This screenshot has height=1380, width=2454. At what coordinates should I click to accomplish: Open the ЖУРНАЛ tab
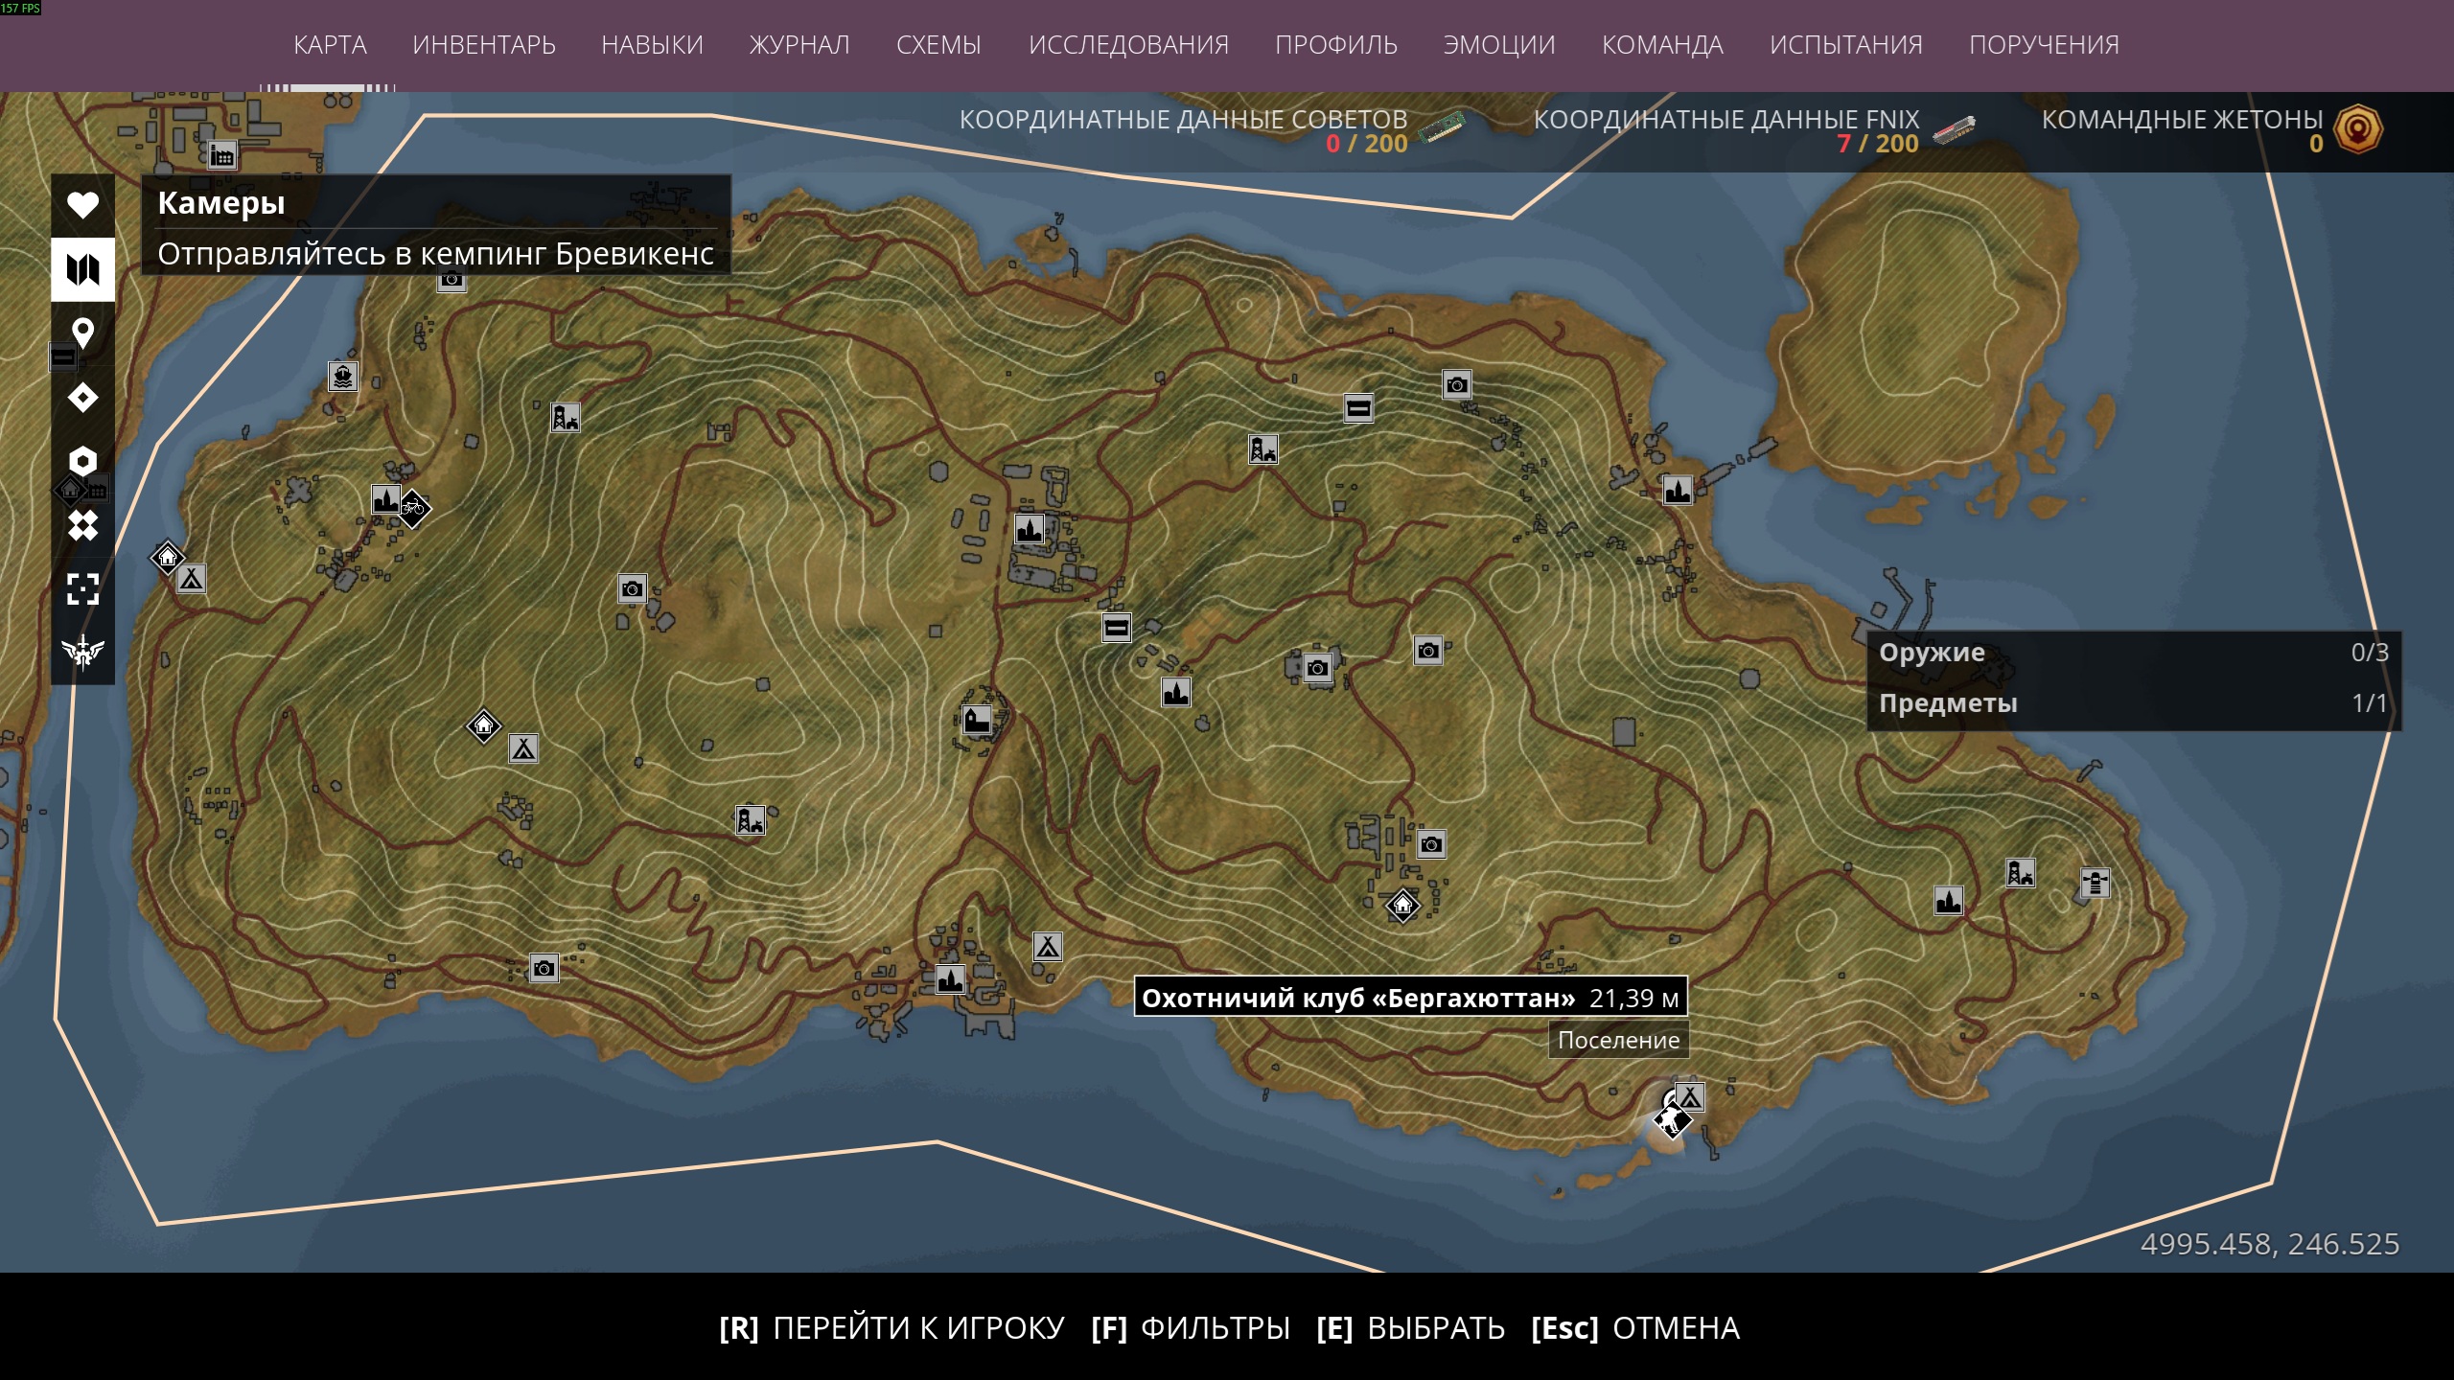click(799, 45)
